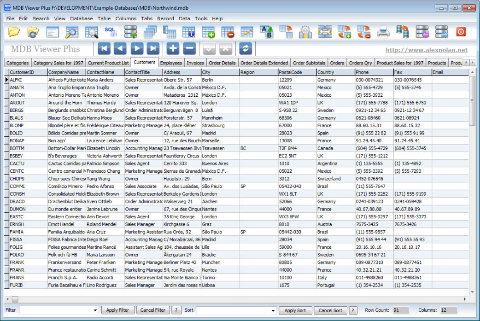Print the current table
Screen dimensions: 480x321
[x=384, y=31]
